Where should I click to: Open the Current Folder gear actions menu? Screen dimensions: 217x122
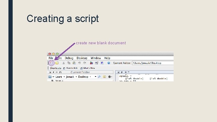[110, 77]
